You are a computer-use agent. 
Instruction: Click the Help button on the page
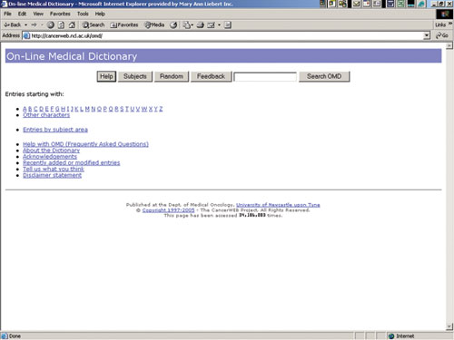coord(106,76)
